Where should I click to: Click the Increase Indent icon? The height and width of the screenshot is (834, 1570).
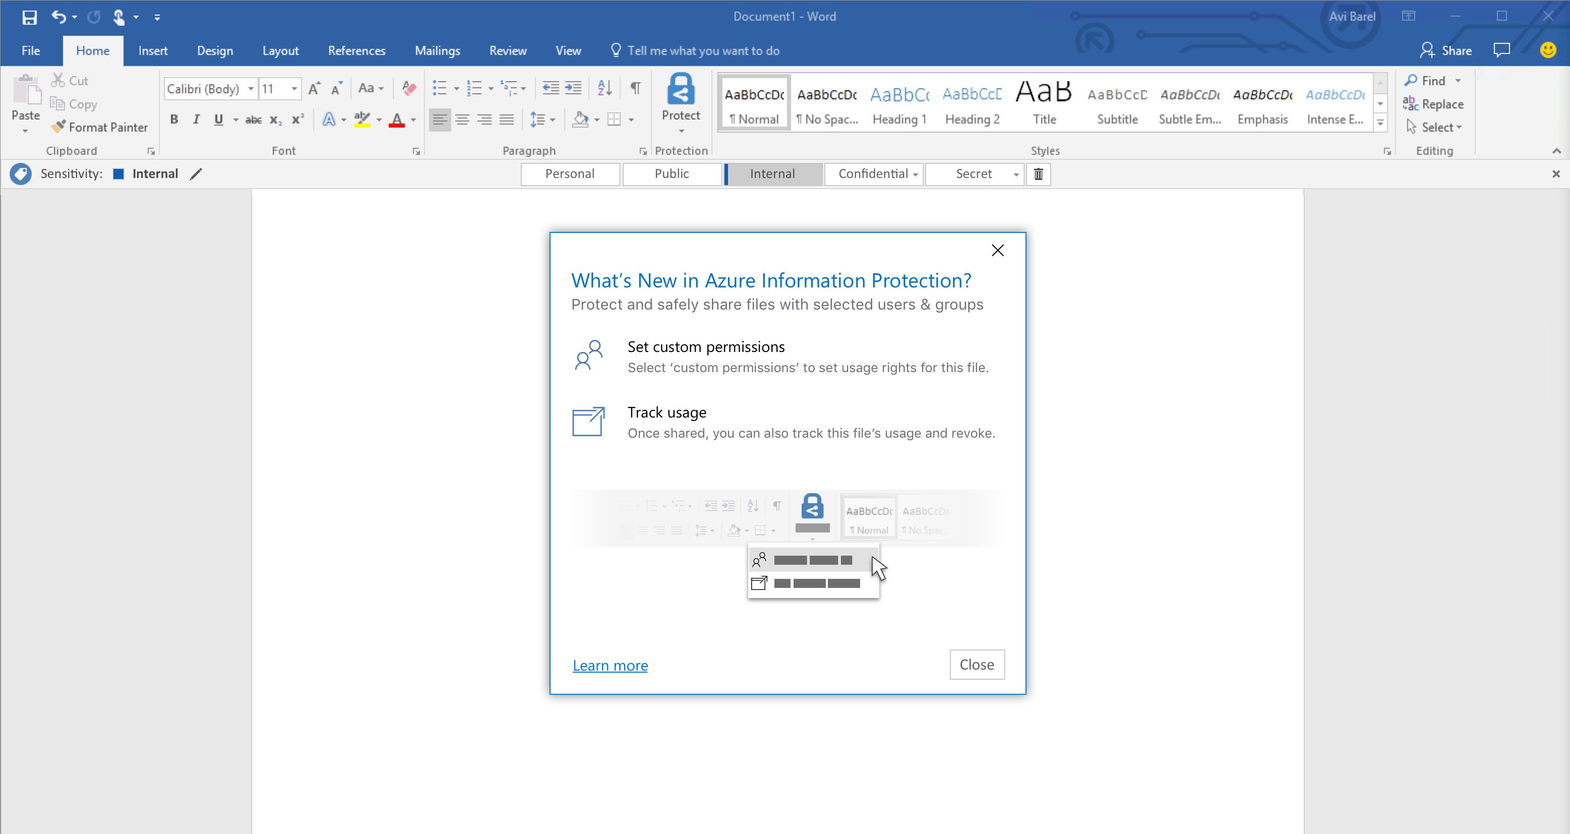573,88
